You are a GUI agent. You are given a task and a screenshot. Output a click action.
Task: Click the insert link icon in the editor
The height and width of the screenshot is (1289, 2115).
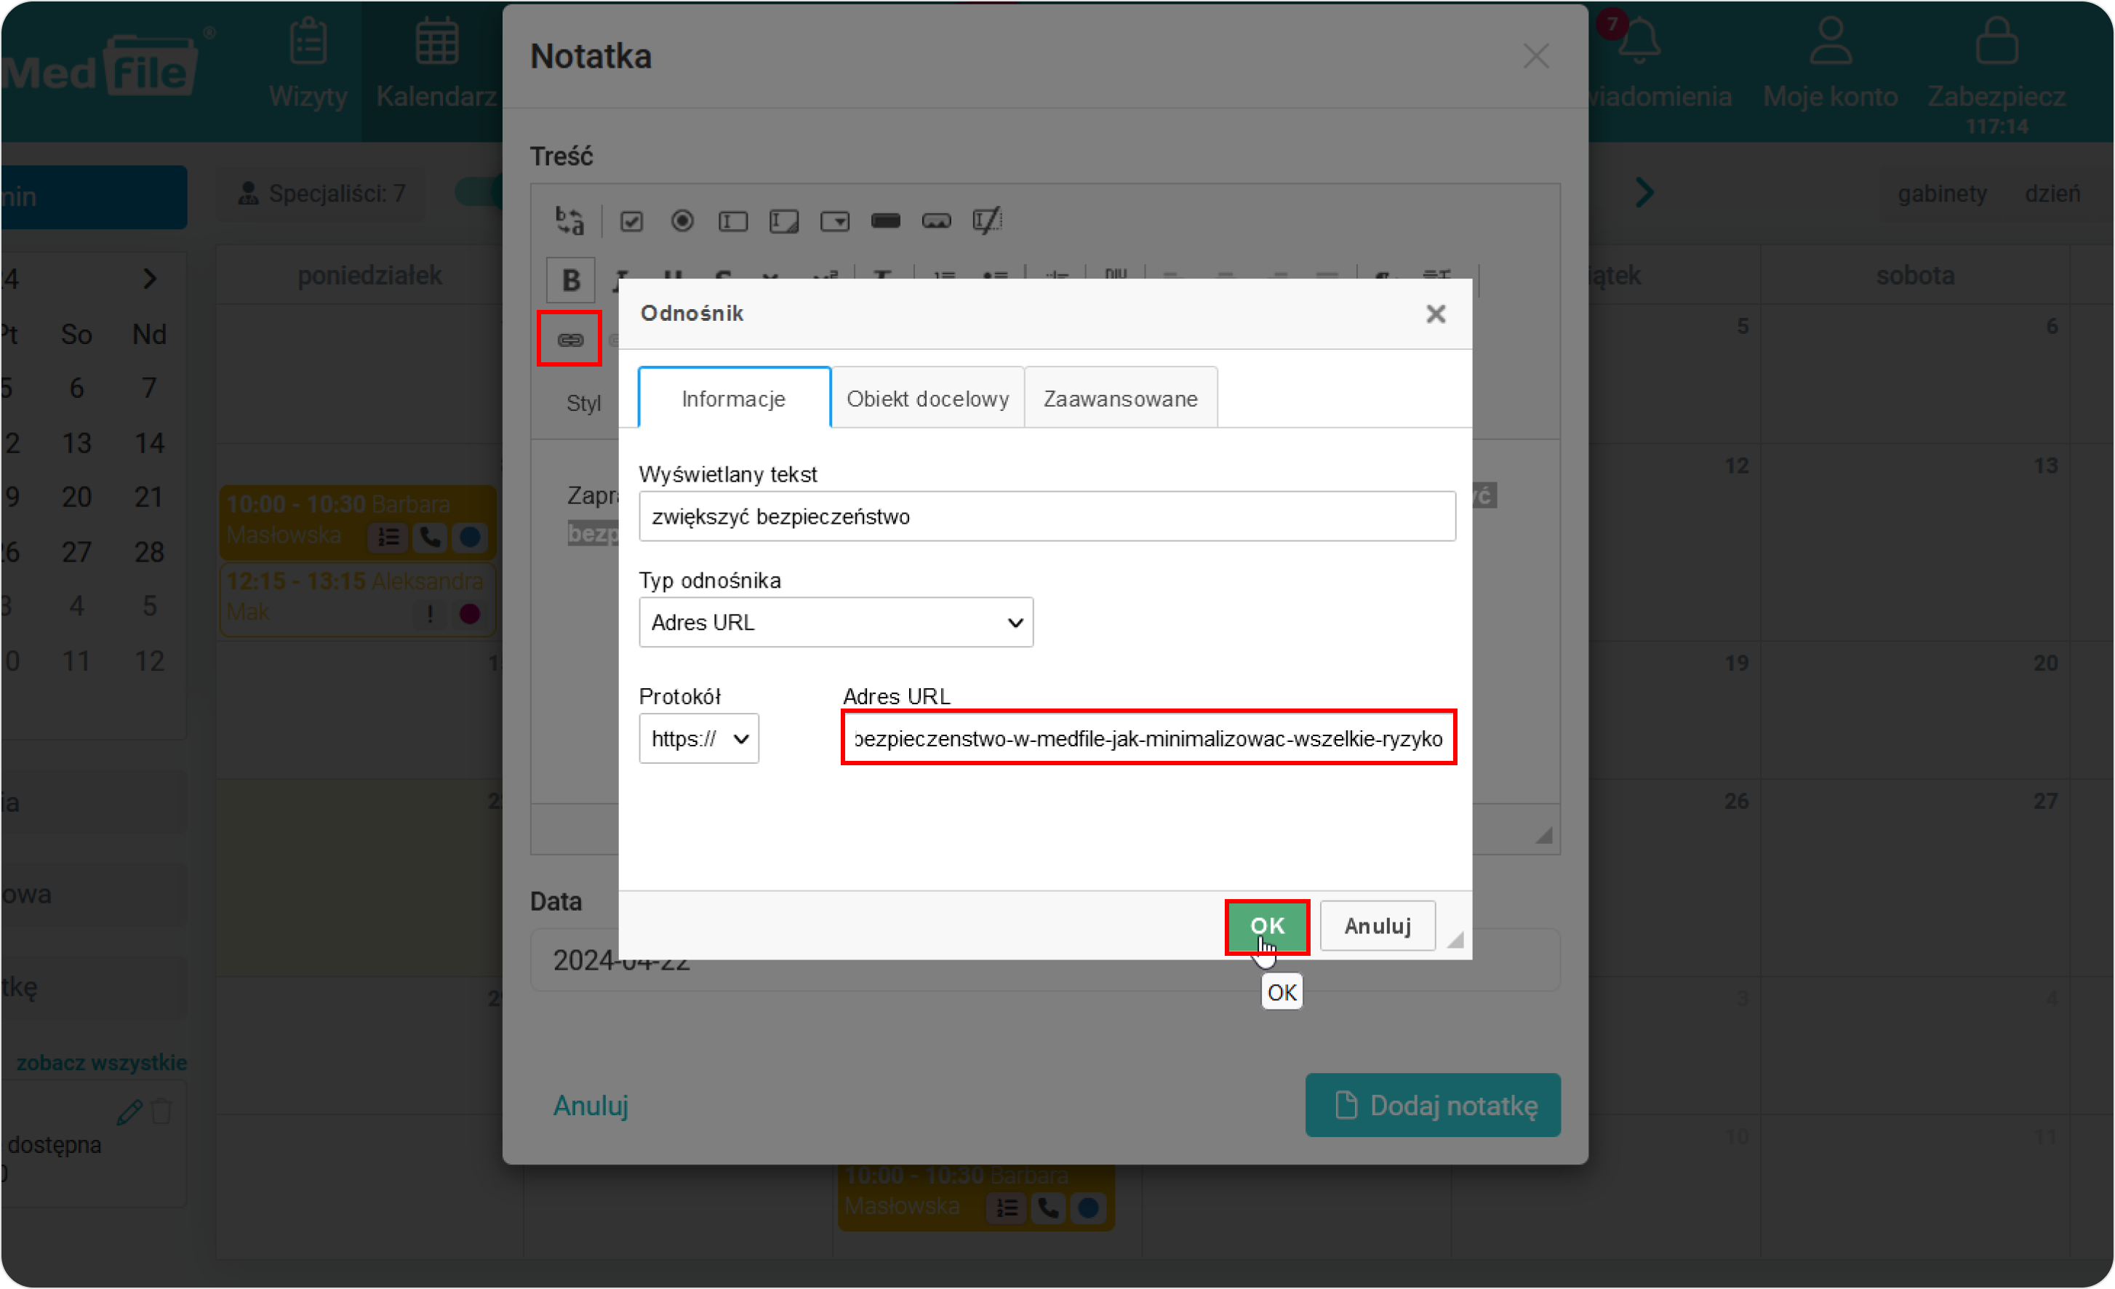pyautogui.click(x=570, y=340)
